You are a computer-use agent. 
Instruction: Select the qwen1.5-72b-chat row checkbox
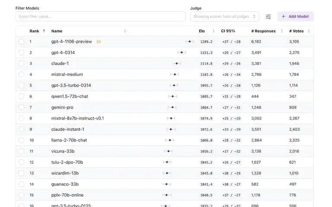tap(21, 96)
